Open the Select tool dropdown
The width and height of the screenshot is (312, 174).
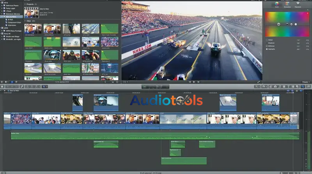[x=44, y=86]
